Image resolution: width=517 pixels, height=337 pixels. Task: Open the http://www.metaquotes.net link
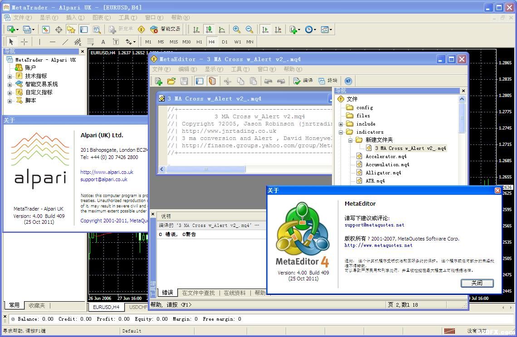[378, 246]
